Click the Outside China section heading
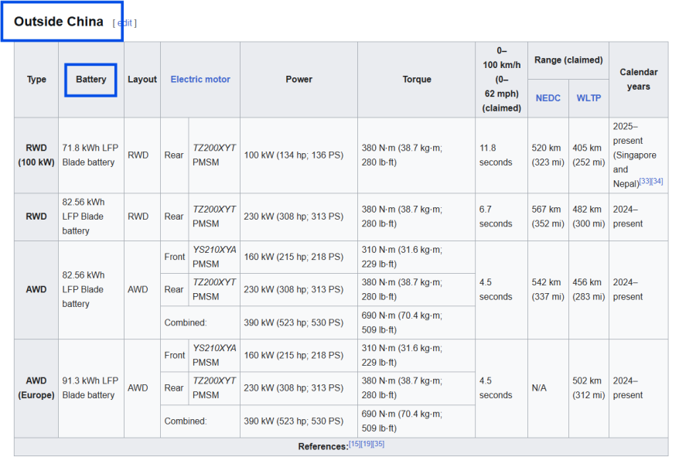This screenshot has height=464, width=679. [59, 21]
